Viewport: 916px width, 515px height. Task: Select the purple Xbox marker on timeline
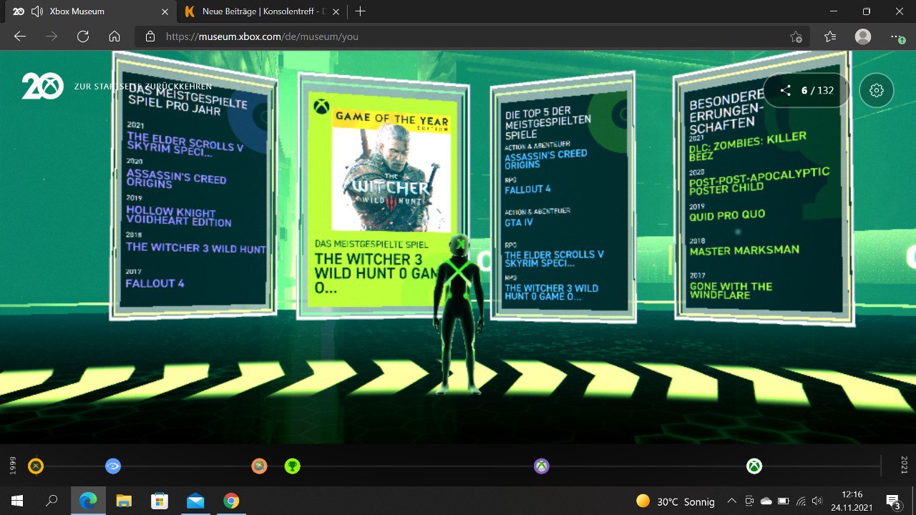(x=542, y=466)
